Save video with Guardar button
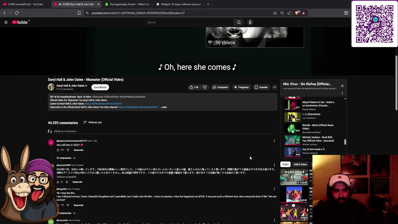The height and width of the screenshot is (224, 398). pyautogui.click(x=261, y=87)
